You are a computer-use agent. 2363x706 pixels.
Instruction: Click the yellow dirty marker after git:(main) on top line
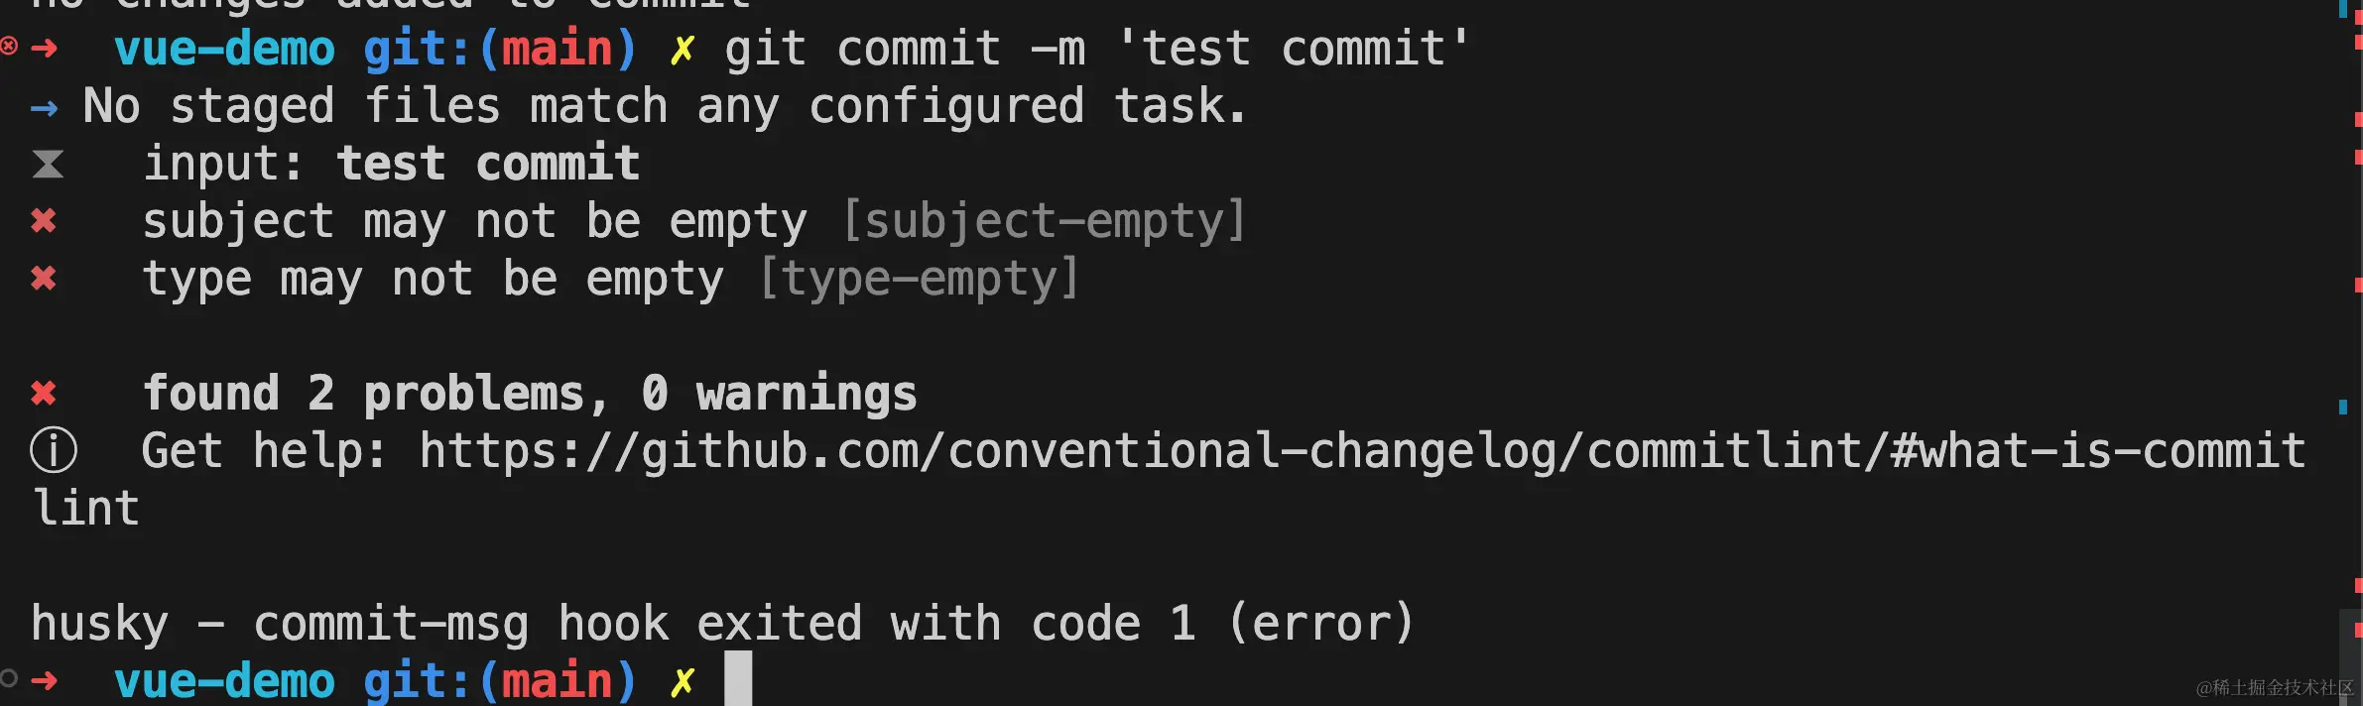click(683, 50)
